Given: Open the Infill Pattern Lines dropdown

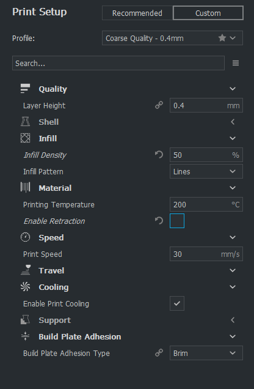Looking at the screenshot, I should coord(206,171).
